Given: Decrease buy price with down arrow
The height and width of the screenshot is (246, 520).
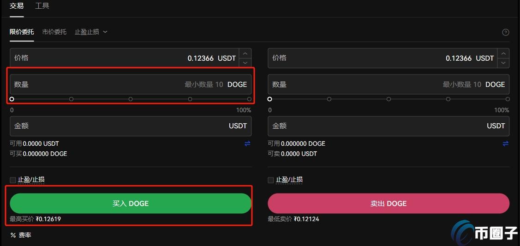Looking at the screenshot, I should point(245,63).
